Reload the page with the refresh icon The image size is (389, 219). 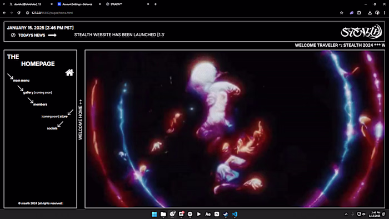(19, 13)
